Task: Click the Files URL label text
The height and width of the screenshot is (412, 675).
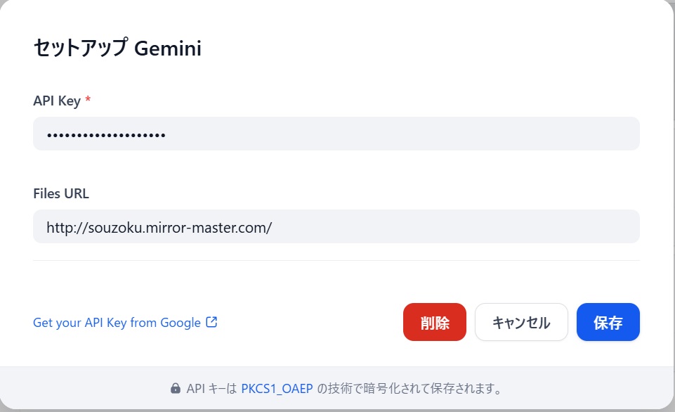Action: pos(60,193)
